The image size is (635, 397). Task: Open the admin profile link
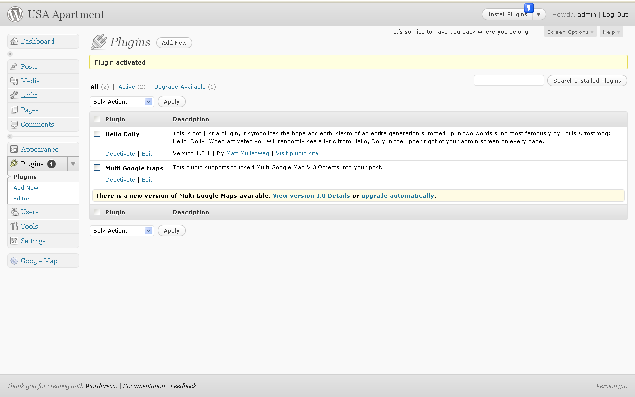tap(587, 14)
